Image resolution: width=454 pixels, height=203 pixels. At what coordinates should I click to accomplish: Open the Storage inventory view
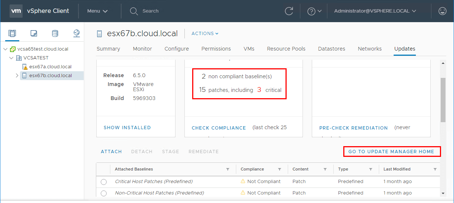pos(55,34)
